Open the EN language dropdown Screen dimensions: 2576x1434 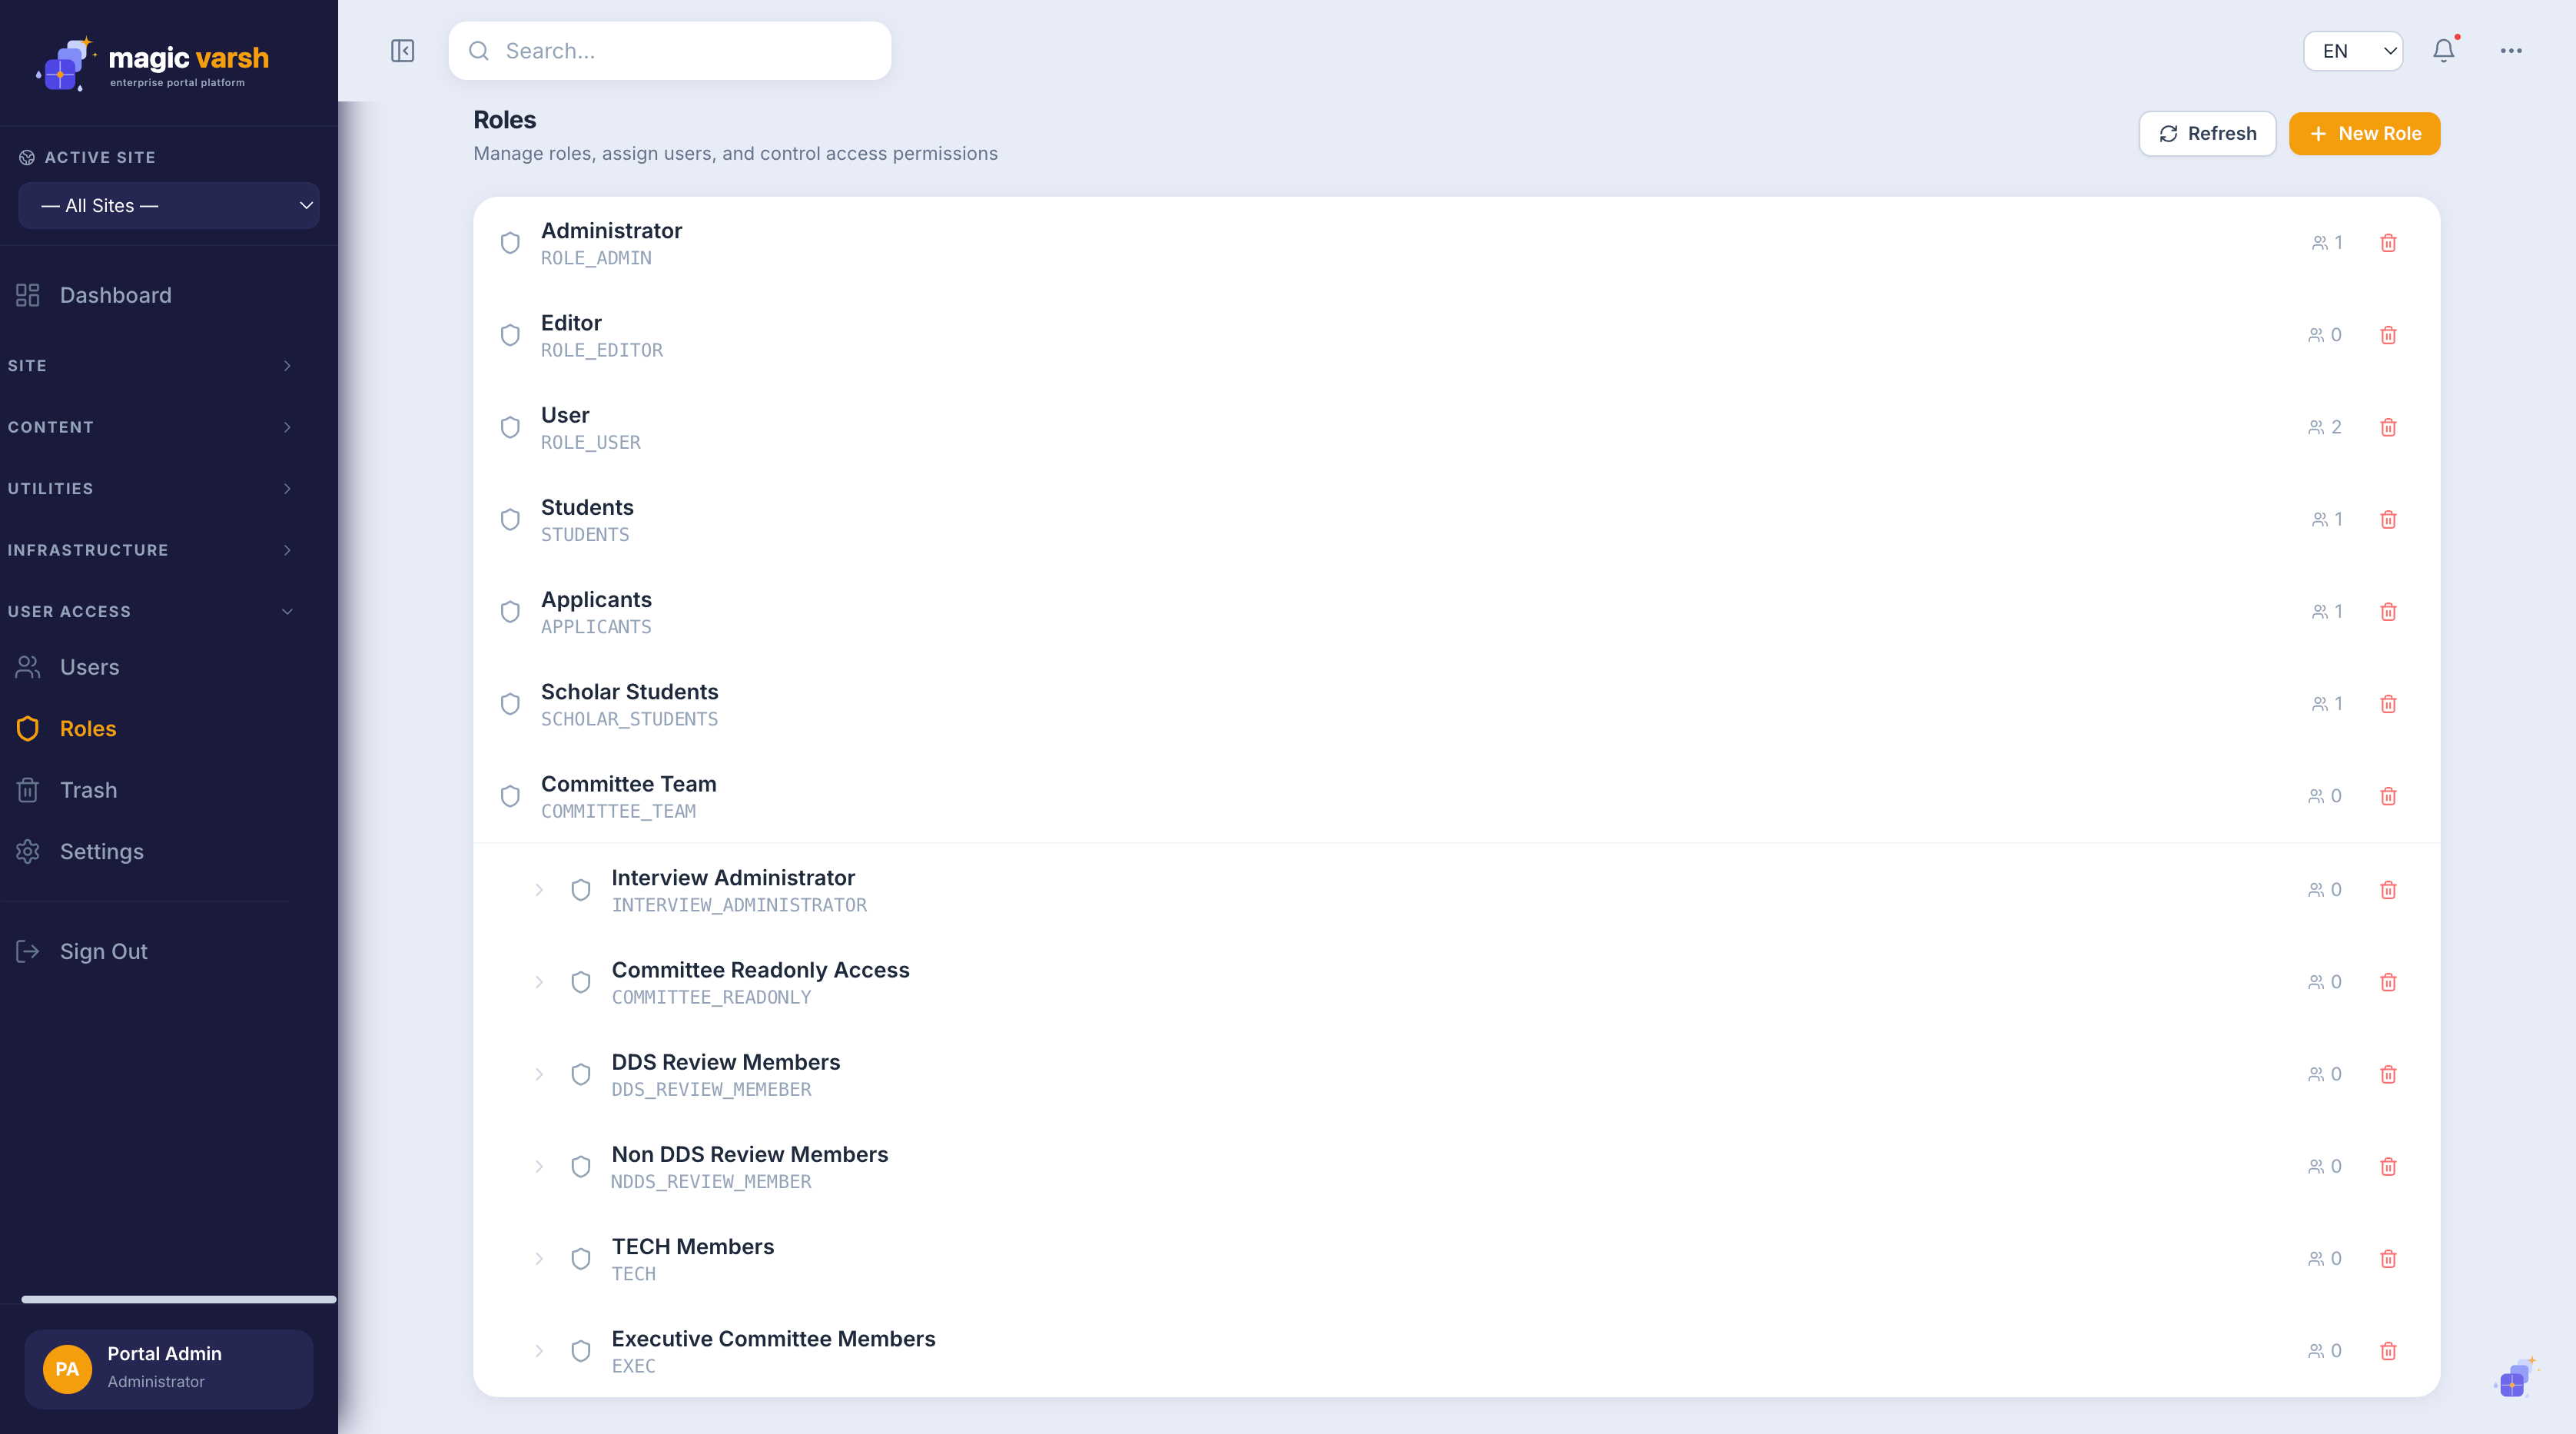click(x=2353, y=51)
